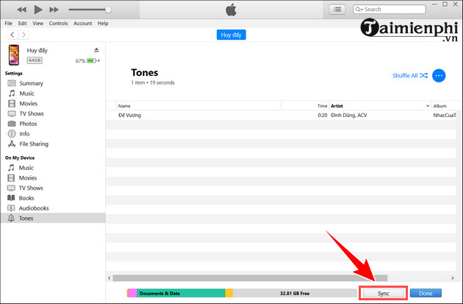Click the 32.81 GB Free storage area
Viewport: 463px width, 304px height.
295,294
